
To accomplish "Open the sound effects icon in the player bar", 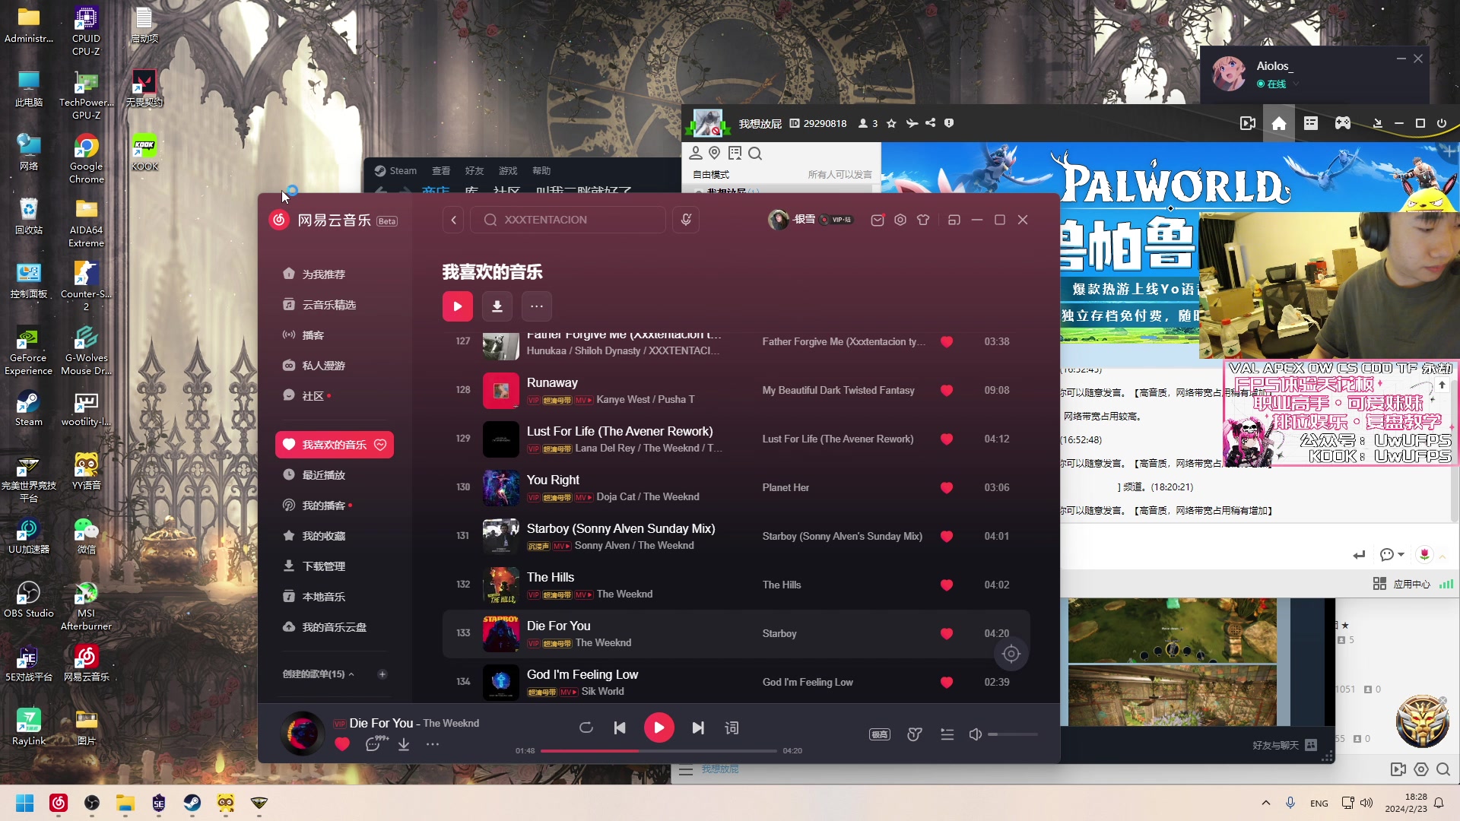I will [x=915, y=734].
